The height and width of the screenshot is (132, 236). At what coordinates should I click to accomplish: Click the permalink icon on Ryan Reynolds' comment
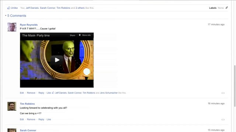(x=223, y=93)
